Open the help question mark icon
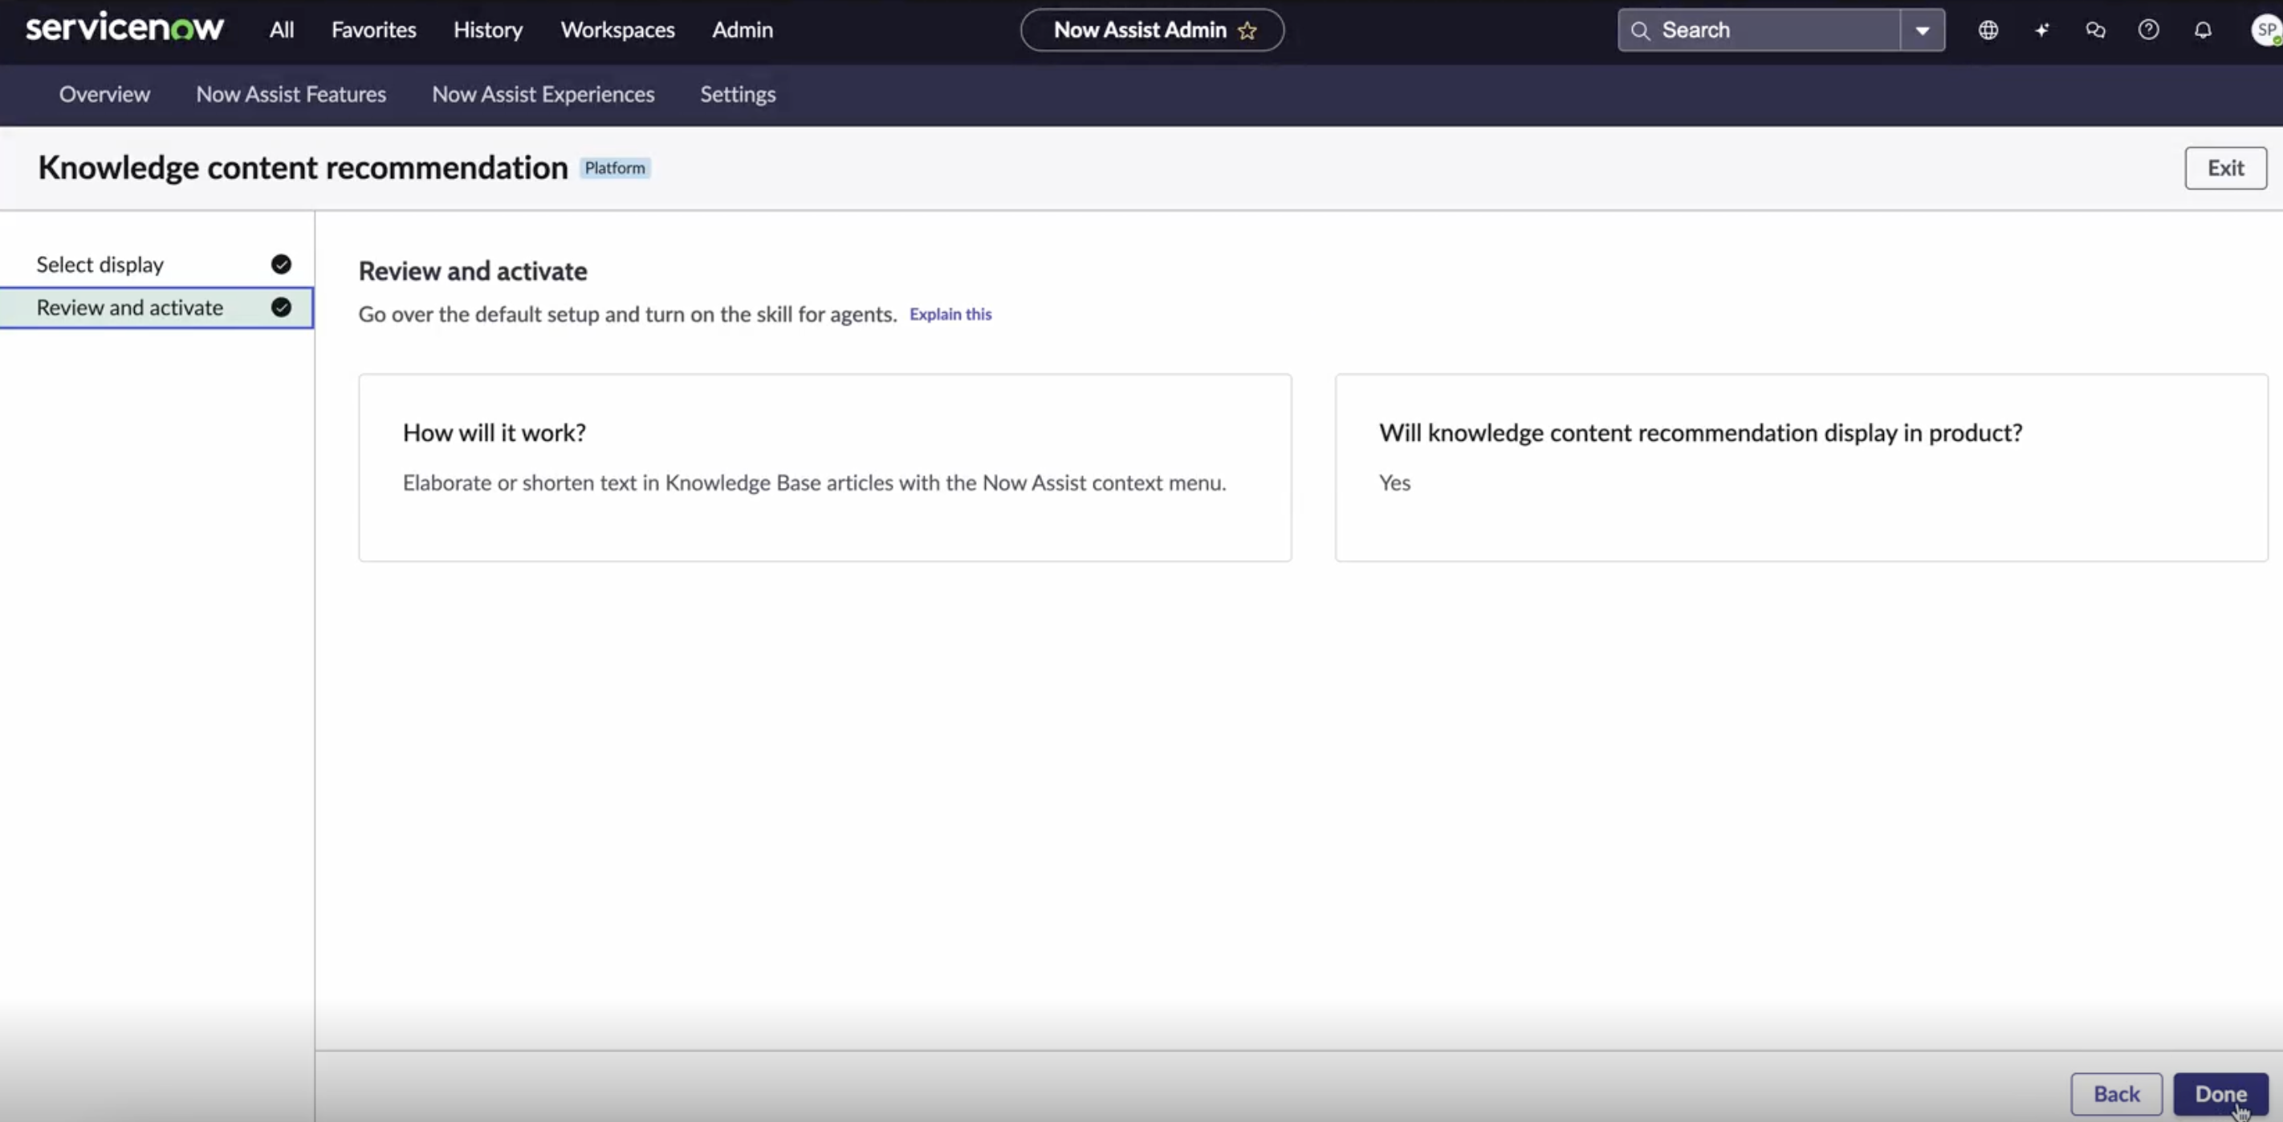Viewport: 2283px width, 1122px height. click(2148, 30)
